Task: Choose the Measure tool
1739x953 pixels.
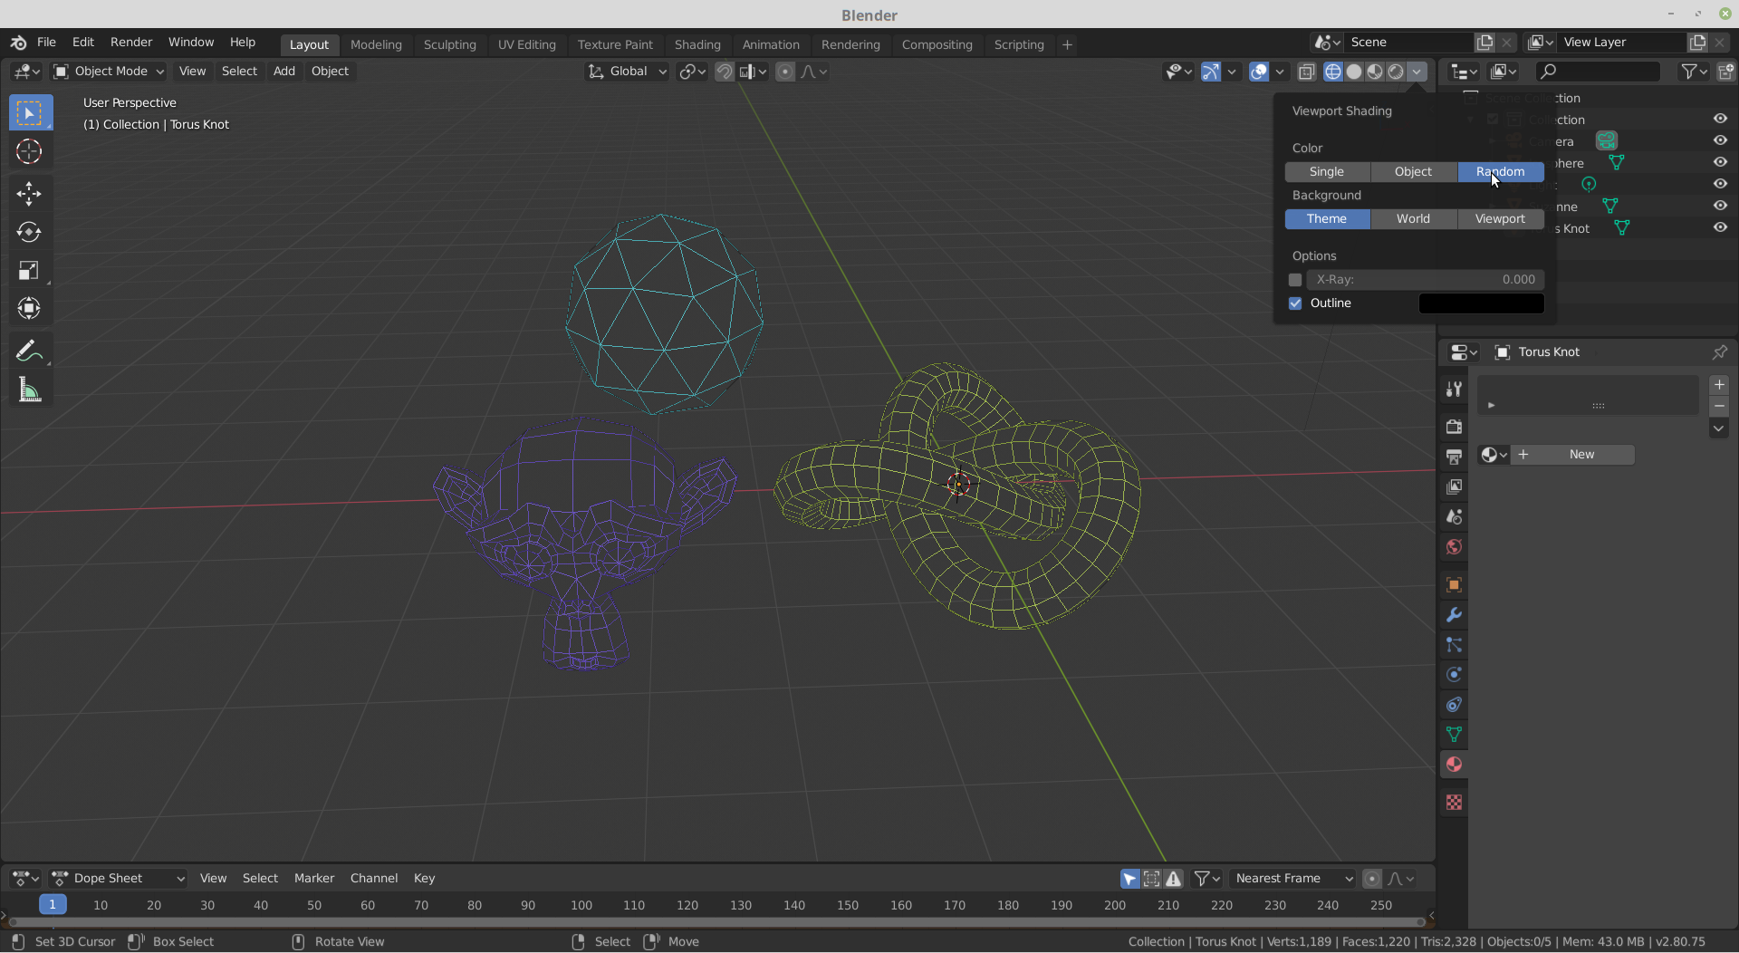Action: [29, 390]
